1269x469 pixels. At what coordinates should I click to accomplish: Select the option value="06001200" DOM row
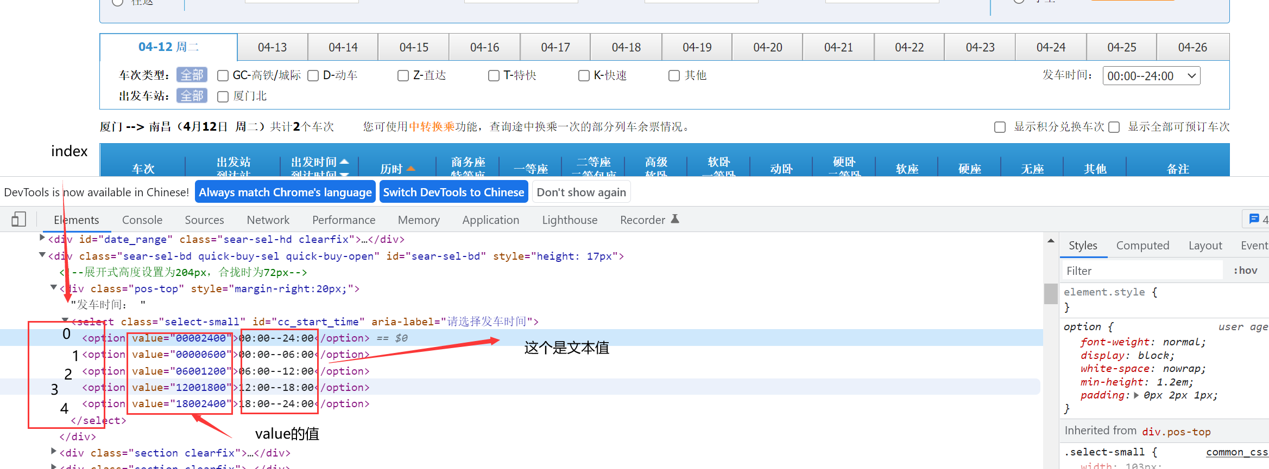pos(521,371)
